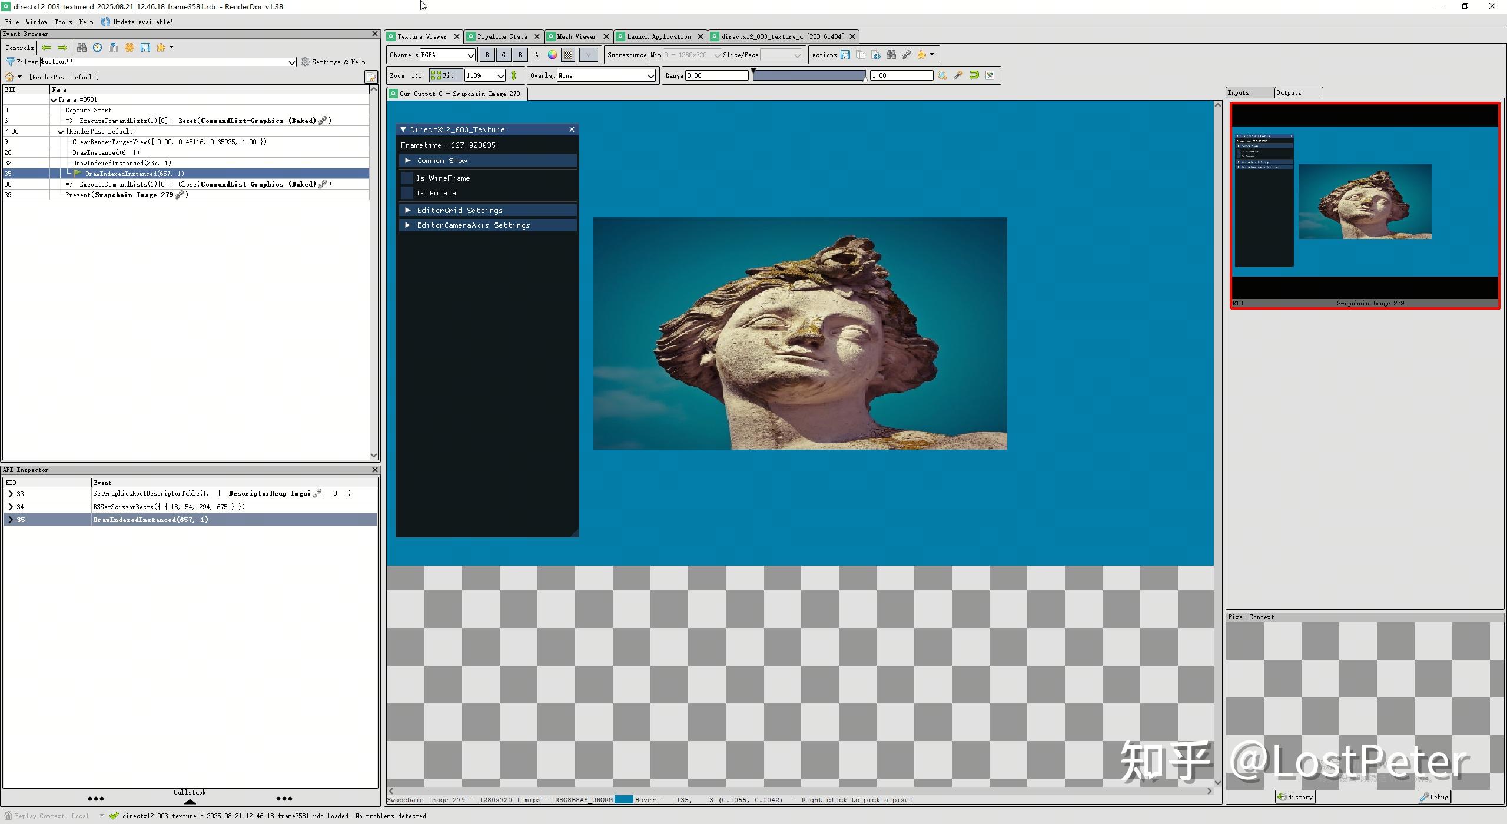Screen dimensions: 1507x824
Task: Click the color wheel gamma display button
Action: pyautogui.click(x=552, y=55)
